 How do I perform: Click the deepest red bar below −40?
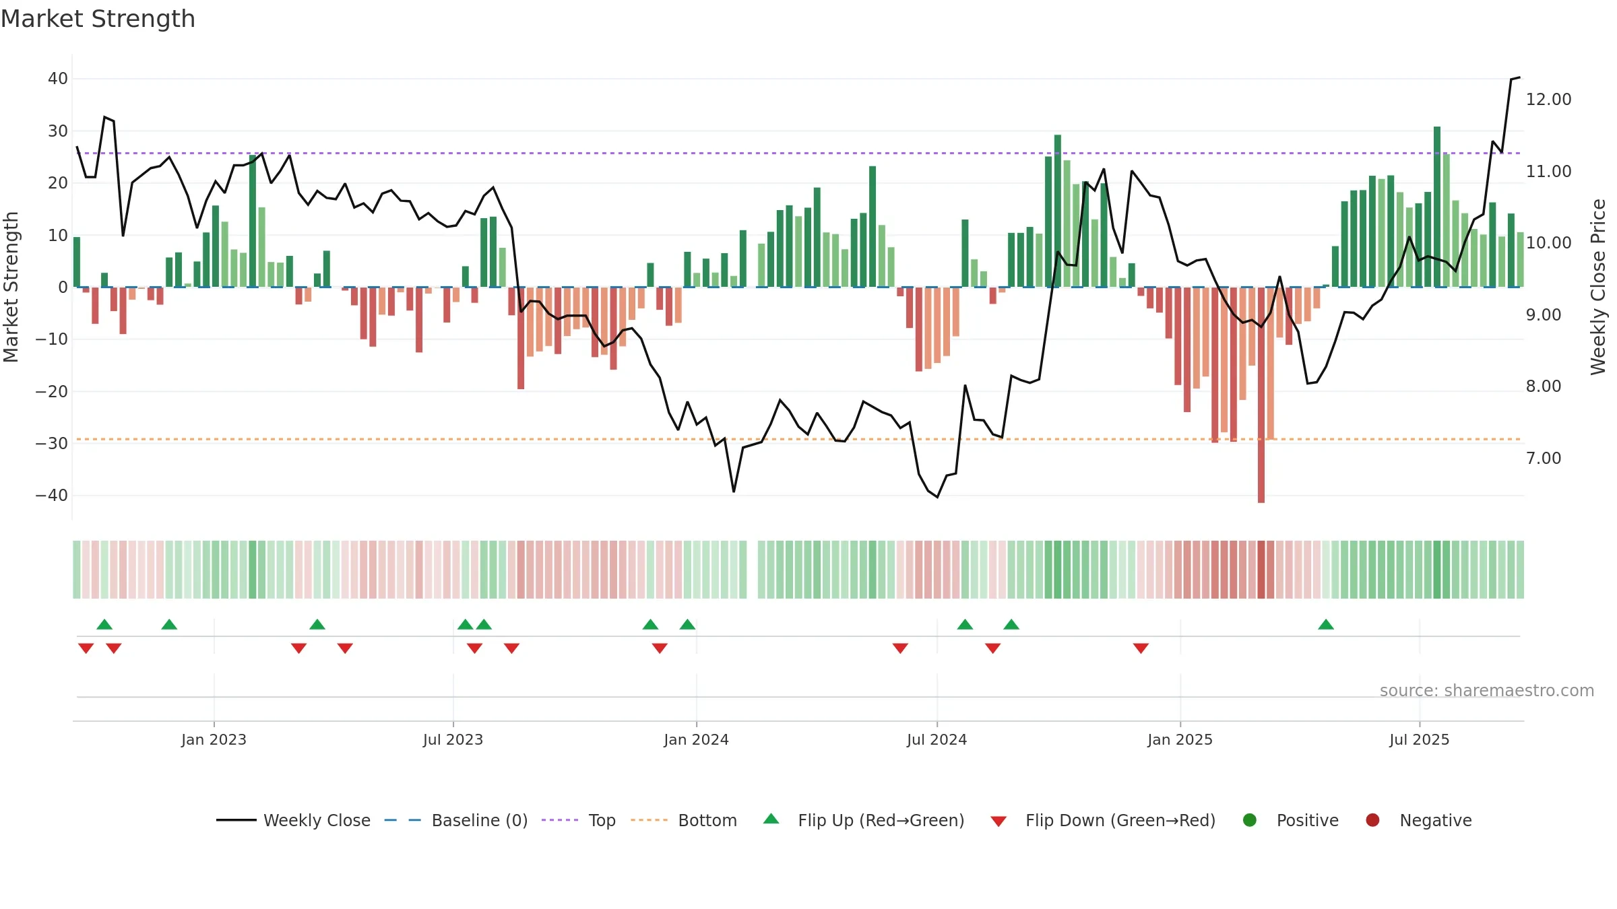point(1261,395)
